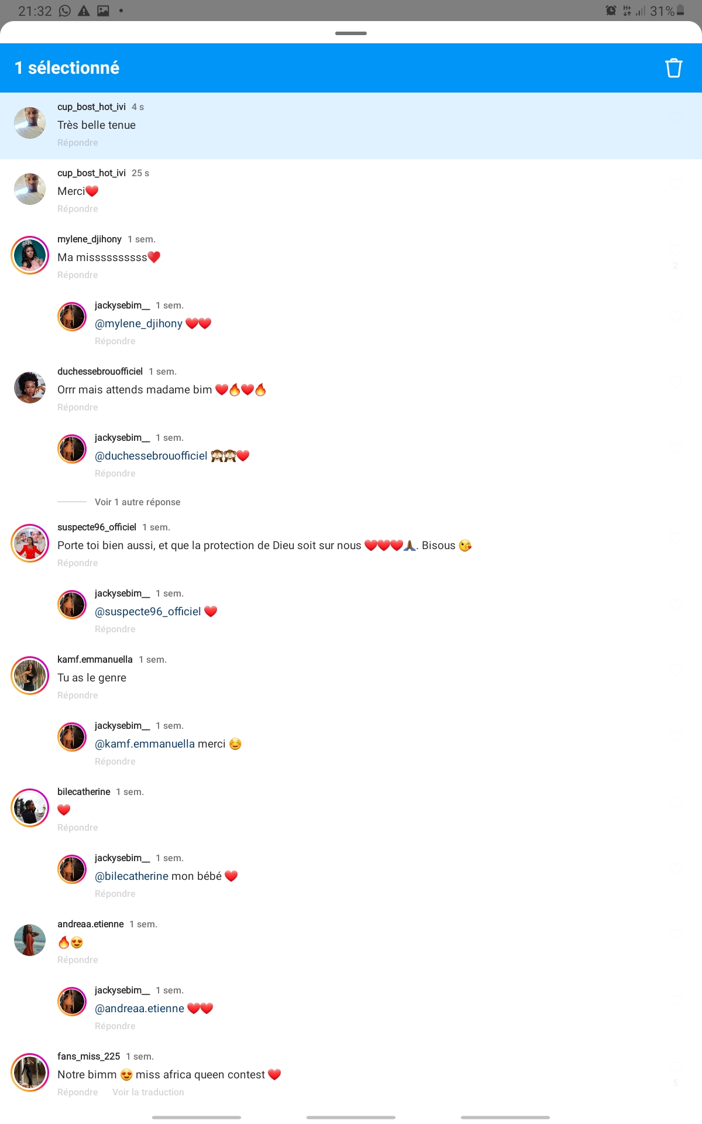Expand "Voir 1 autre réponse"

point(137,502)
